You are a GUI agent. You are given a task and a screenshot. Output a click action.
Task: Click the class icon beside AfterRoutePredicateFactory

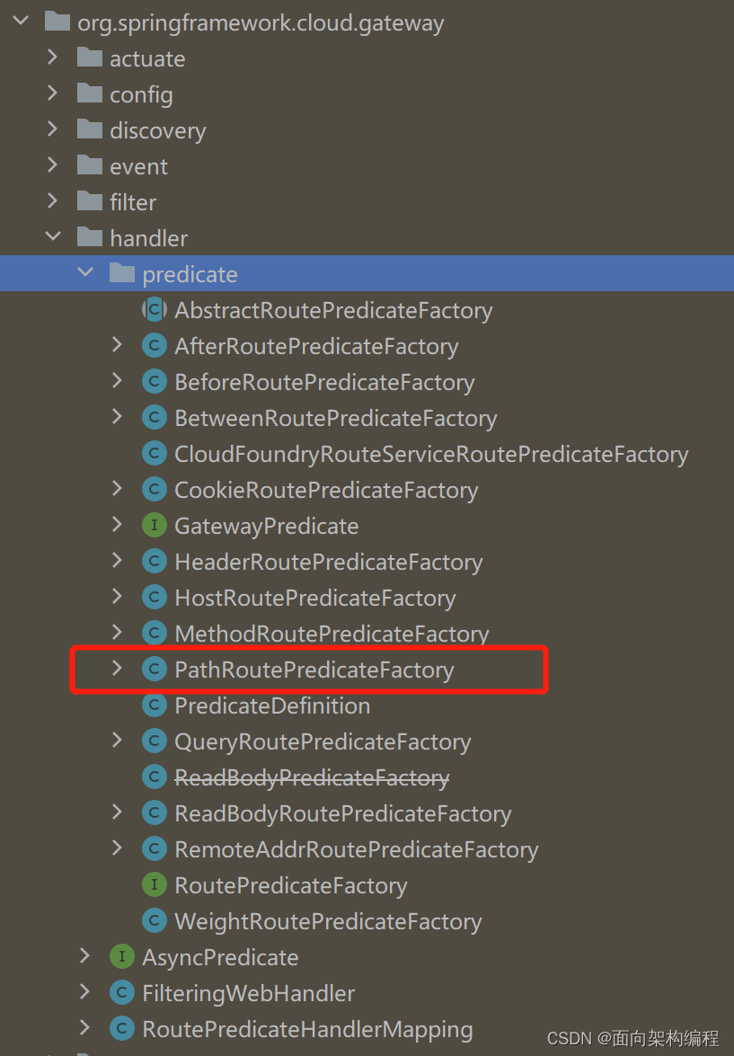[153, 346]
